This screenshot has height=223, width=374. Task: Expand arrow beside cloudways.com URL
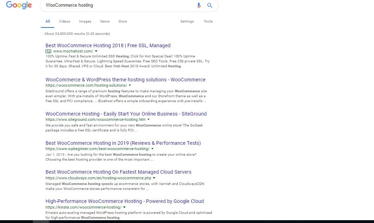click(x=154, y=178)
